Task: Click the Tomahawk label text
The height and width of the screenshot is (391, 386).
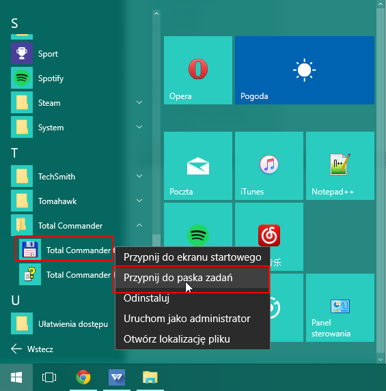Action: 57,201
